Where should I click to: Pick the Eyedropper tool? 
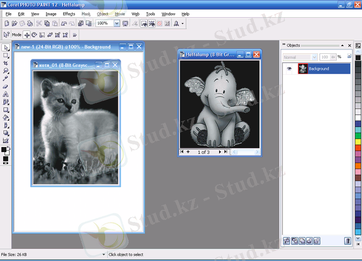6,79
